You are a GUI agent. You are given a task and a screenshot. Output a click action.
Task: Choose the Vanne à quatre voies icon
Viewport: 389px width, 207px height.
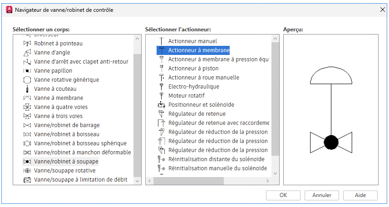point(27,107)
